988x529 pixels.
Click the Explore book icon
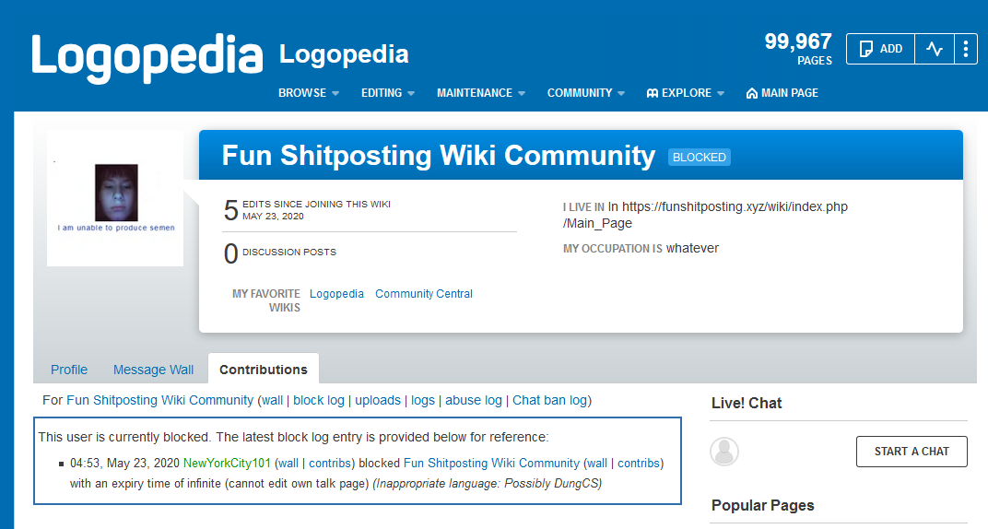[x=653, y=93]
